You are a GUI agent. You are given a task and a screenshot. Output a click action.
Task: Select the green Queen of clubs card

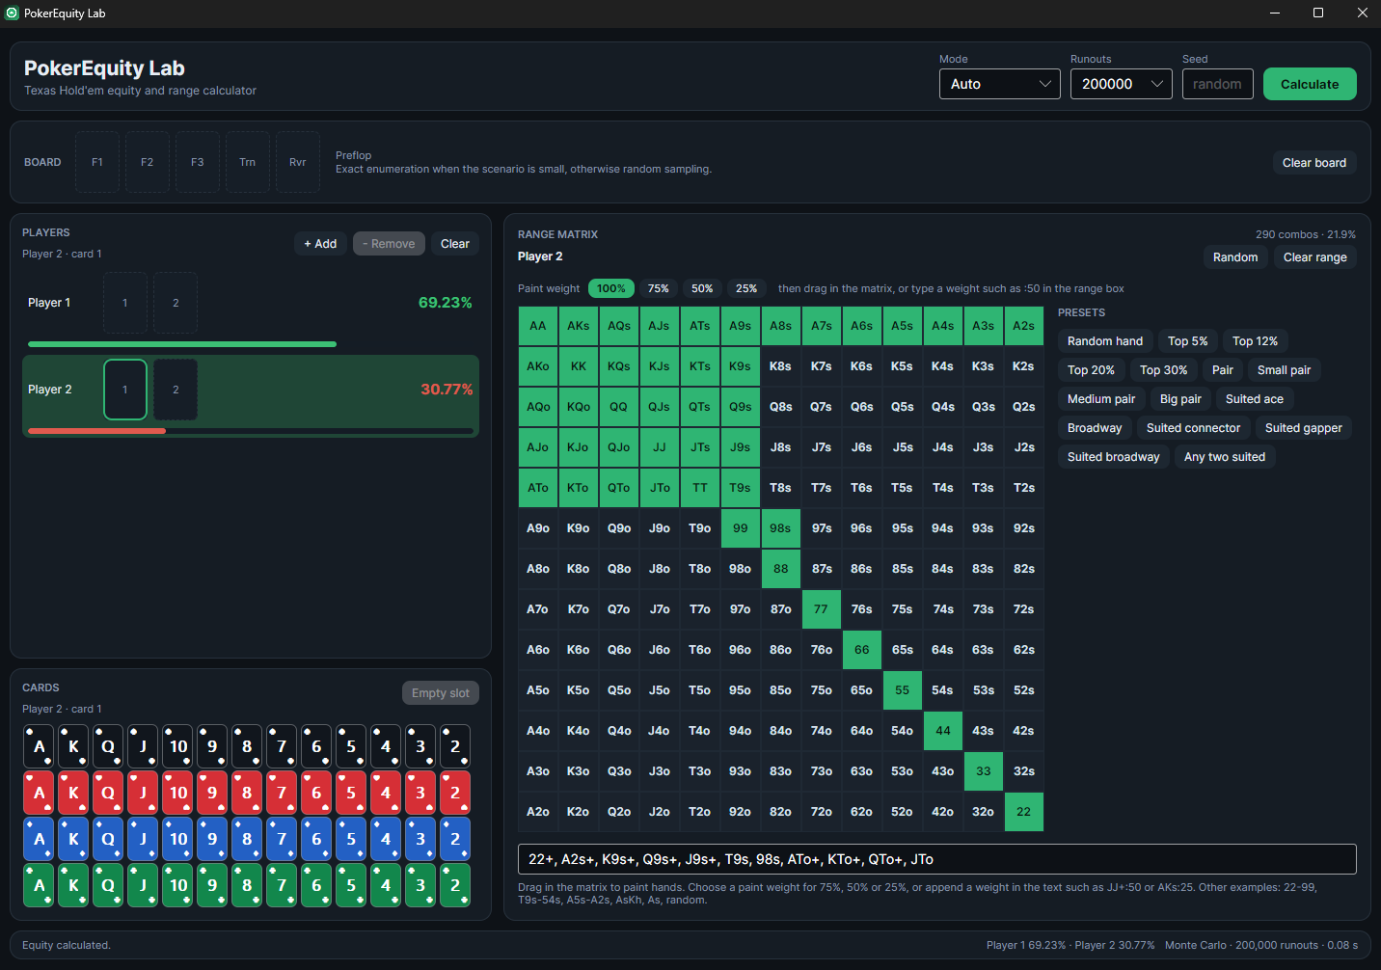coord(108,885)
